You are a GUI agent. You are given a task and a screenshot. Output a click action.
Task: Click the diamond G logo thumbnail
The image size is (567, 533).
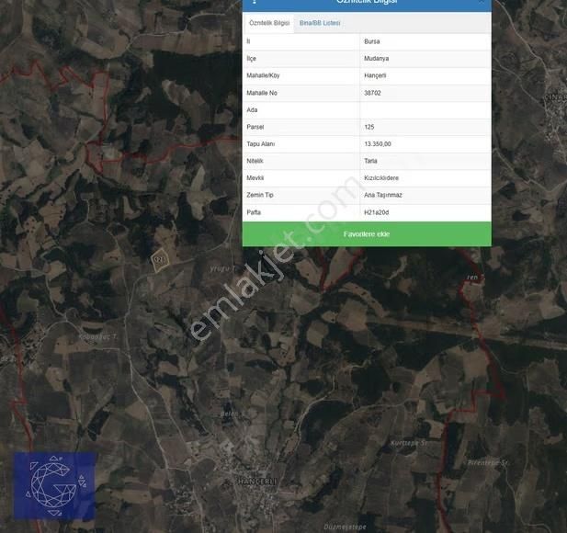(x=54, y=486)
